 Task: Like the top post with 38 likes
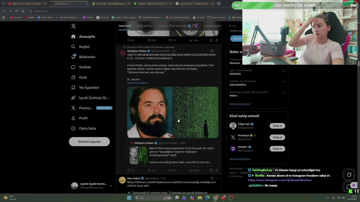pyautogui.click(x=172, y=40)
